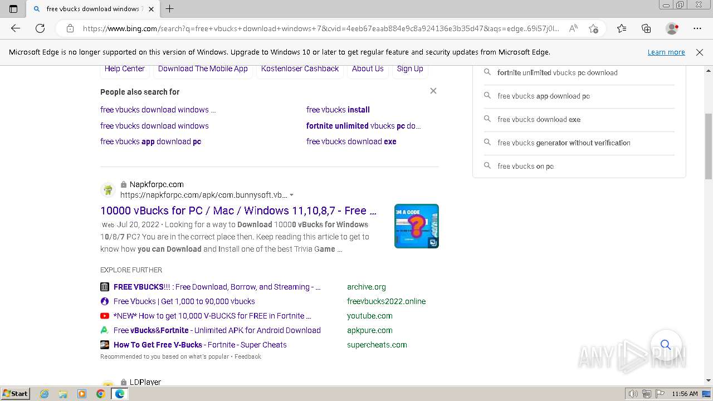Open the Favorites list icon
The width and height of the screenshot is (713, 401).
(x=622, y=28)
